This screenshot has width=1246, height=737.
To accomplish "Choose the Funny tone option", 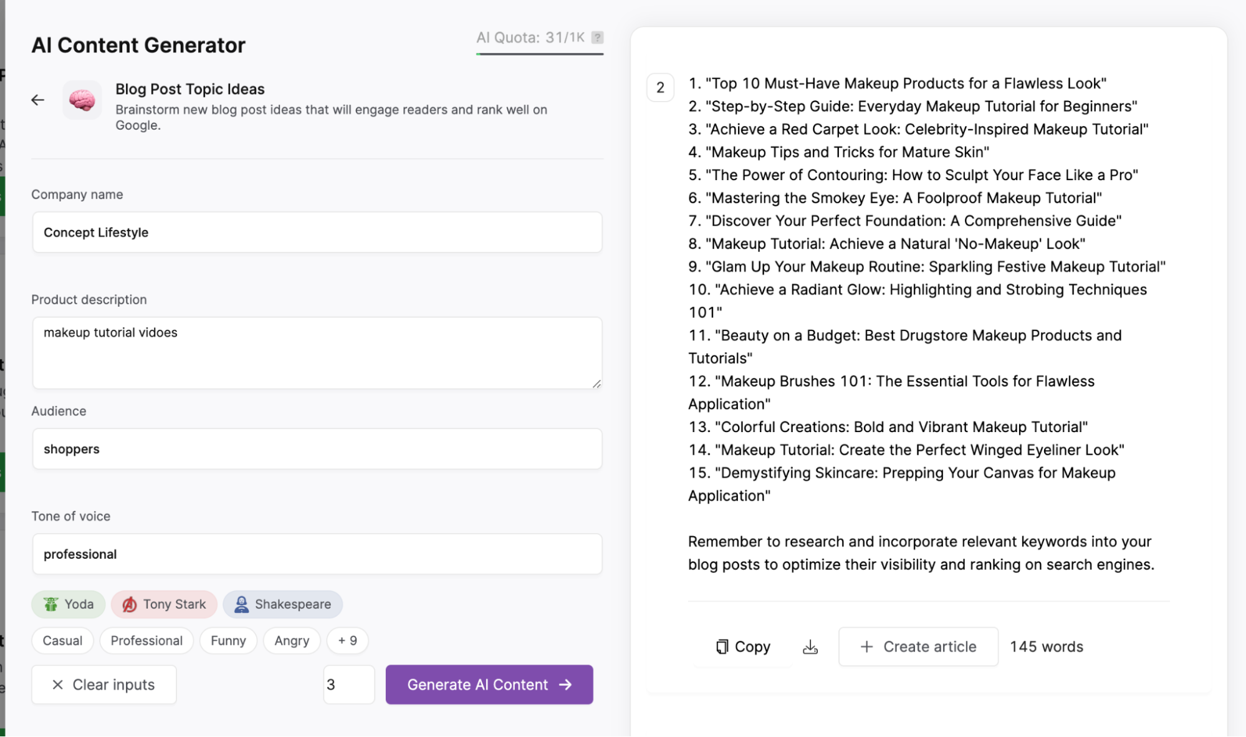I will click(228, 640).
